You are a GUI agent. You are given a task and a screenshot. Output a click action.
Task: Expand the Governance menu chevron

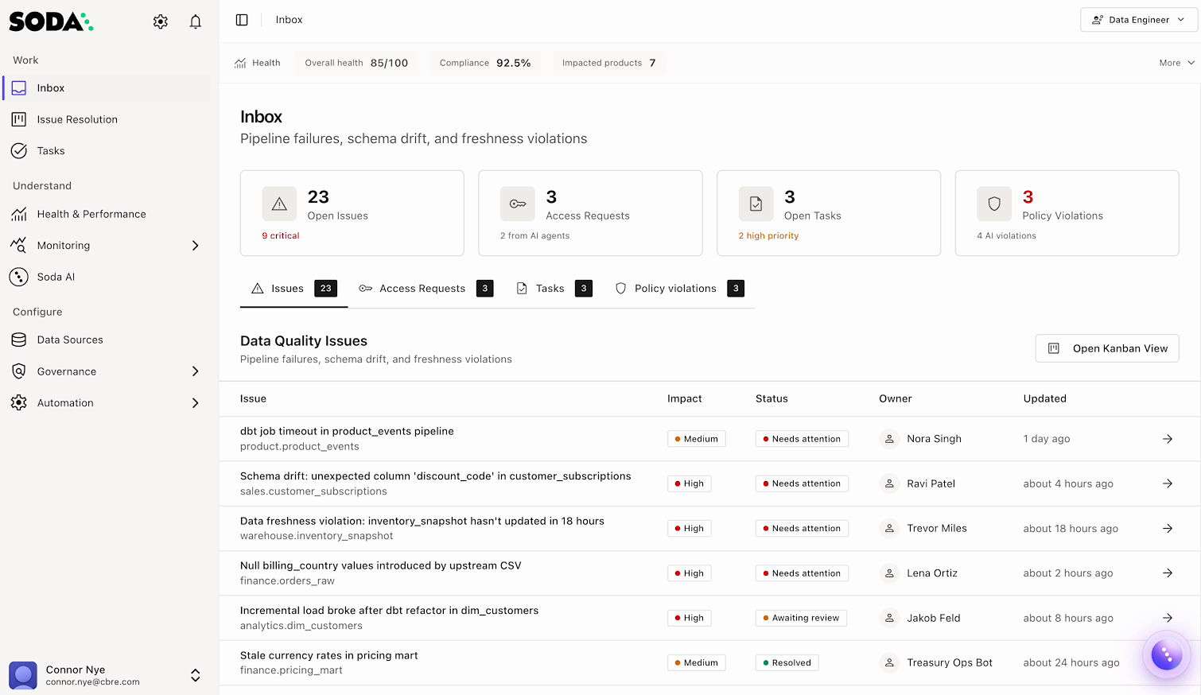196,371
